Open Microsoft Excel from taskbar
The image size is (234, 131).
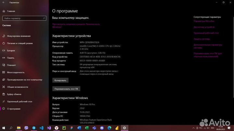coord(87,128)
